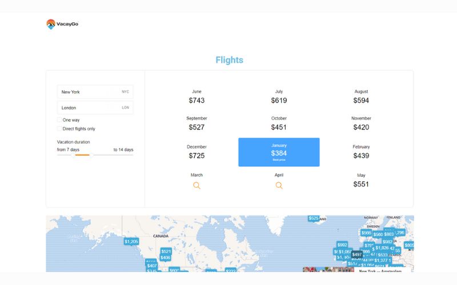Viewport: 457px width, 285px height.
Task: Click the 'to 14 days' label
Action: (123, 149)
